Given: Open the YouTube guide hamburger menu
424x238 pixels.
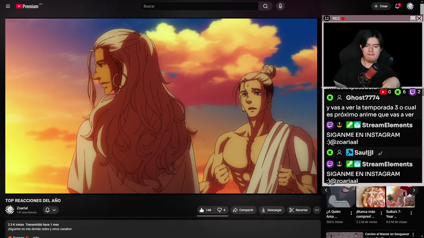Looking at the screenshot, I should [x=8, y=6].
